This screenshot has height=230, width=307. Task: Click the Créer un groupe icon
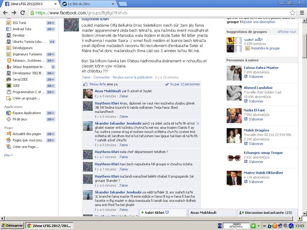click(x=9, y=98)
